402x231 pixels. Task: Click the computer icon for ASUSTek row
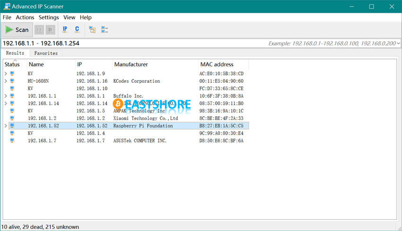(12, 141)
